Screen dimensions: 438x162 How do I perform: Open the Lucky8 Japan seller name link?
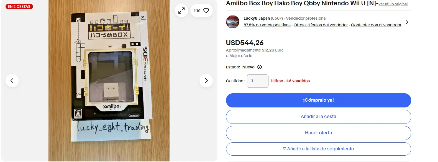tap(257, 18)
